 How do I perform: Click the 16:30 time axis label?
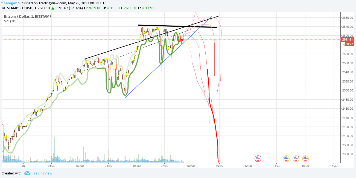tap(334, 165)
